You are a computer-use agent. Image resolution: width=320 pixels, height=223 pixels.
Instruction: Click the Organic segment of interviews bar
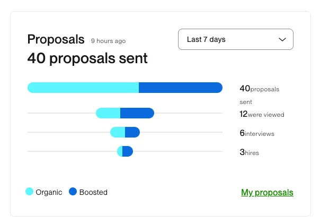(x=118, y=132)
